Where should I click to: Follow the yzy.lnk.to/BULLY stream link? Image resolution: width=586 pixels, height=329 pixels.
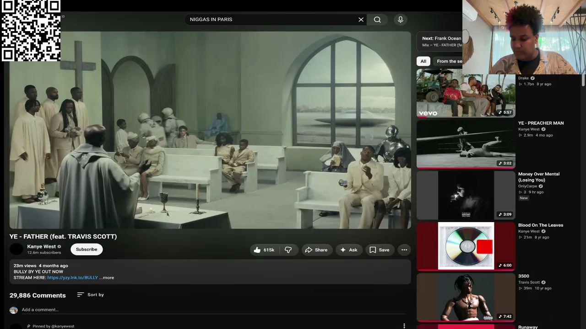(72, 277)
